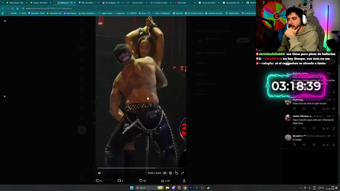
Task: Close the media viewer with the X icon
Action: click(x=5, y=21)
